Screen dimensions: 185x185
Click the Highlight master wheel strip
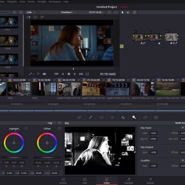14,158
